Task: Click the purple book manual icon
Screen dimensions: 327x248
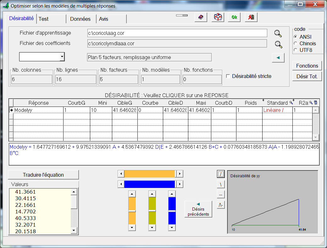Action: [x=201, y=17]
